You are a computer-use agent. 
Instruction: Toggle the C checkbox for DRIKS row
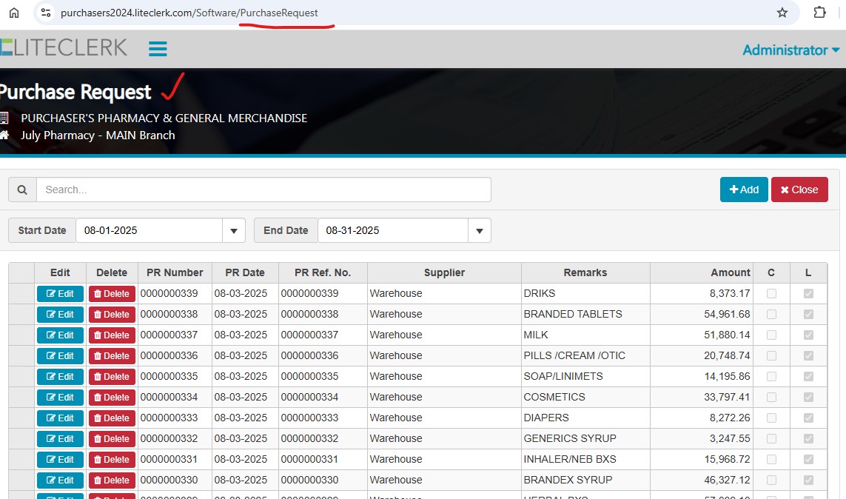[x=771, y=294]
